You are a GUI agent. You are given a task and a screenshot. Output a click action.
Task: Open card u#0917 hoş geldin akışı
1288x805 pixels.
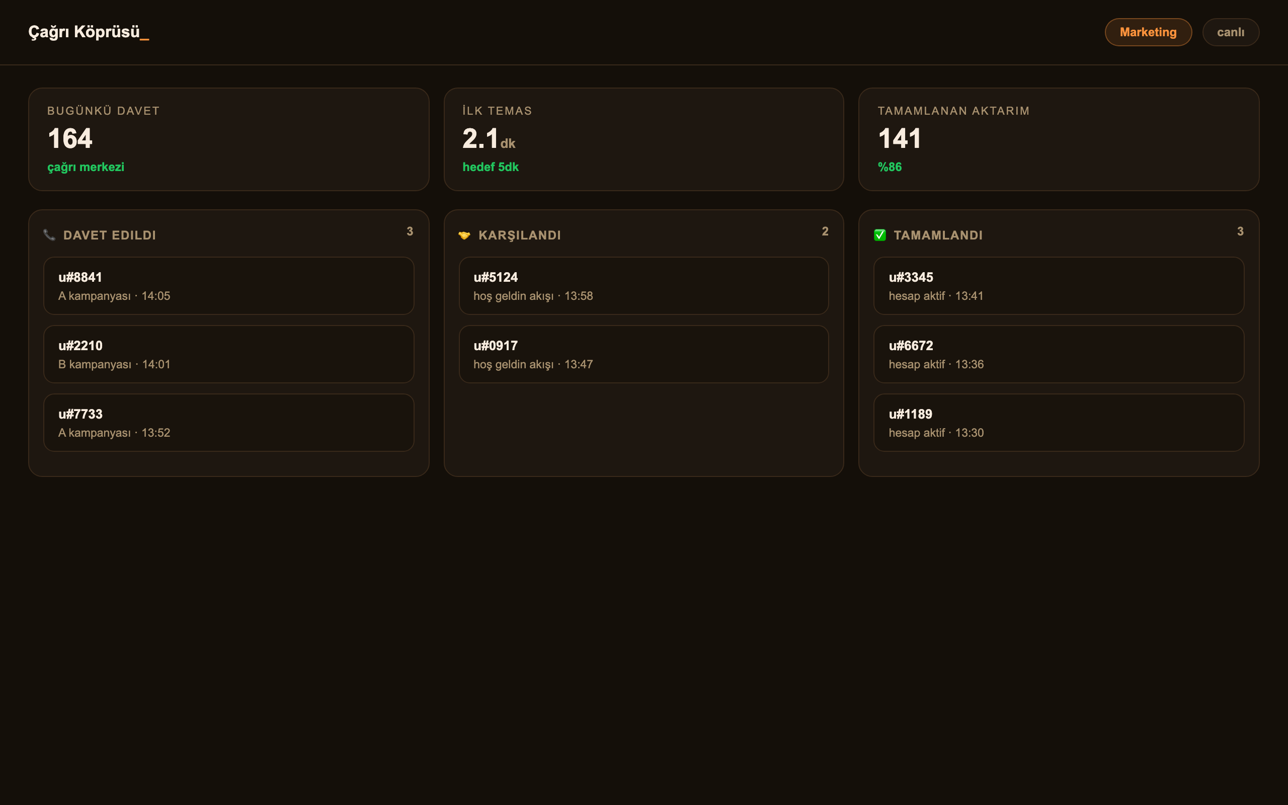[643, 354]
